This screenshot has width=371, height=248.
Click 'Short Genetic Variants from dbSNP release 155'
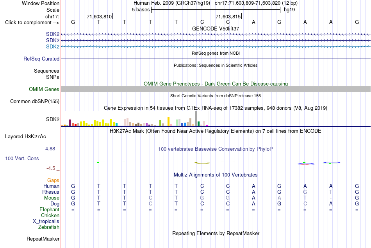pos(216,96)
